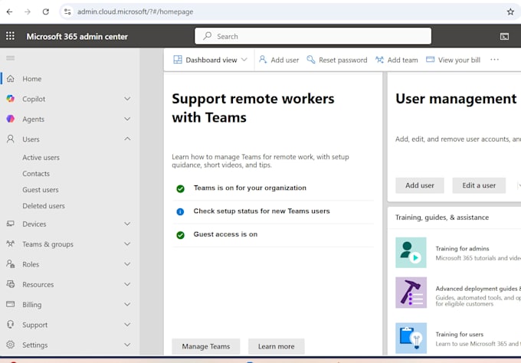Collapse the Users menu chevron
Screen dimensions: 521x363
127,139
